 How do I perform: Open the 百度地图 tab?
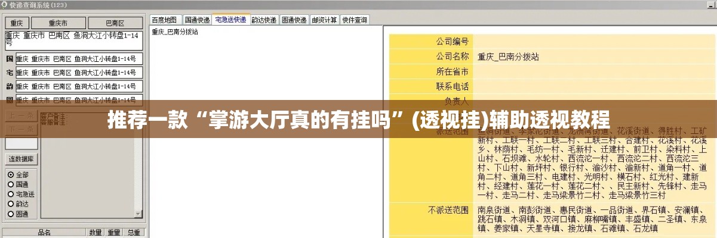(x=164, y=20)
